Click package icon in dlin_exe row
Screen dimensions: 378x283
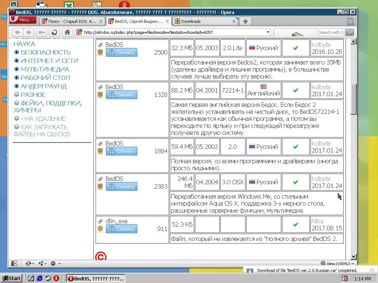pos(100,228)
